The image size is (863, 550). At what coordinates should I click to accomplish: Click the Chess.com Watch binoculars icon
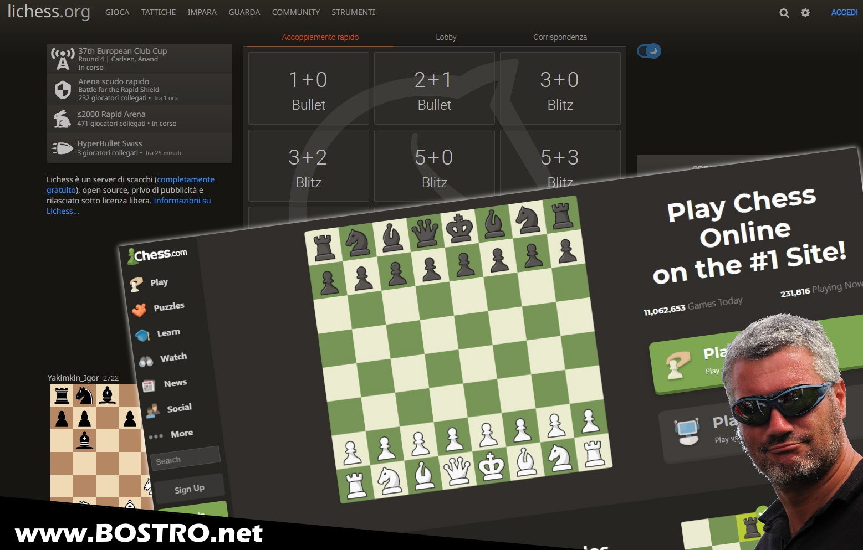click(x=146, y=362)
